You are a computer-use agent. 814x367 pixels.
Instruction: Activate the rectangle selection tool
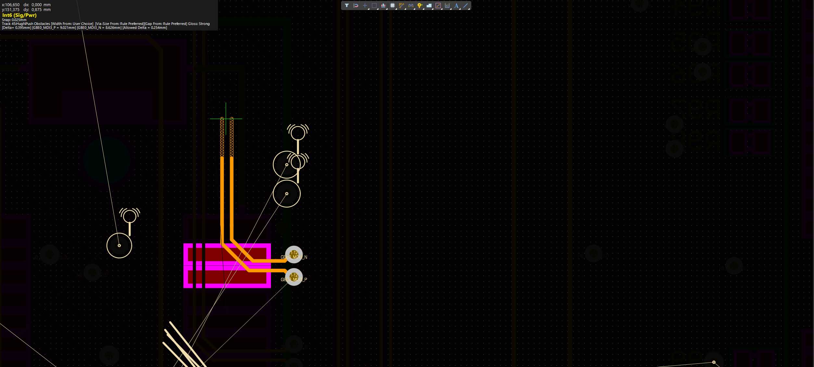pyautogui.click(x=374, y=6)
